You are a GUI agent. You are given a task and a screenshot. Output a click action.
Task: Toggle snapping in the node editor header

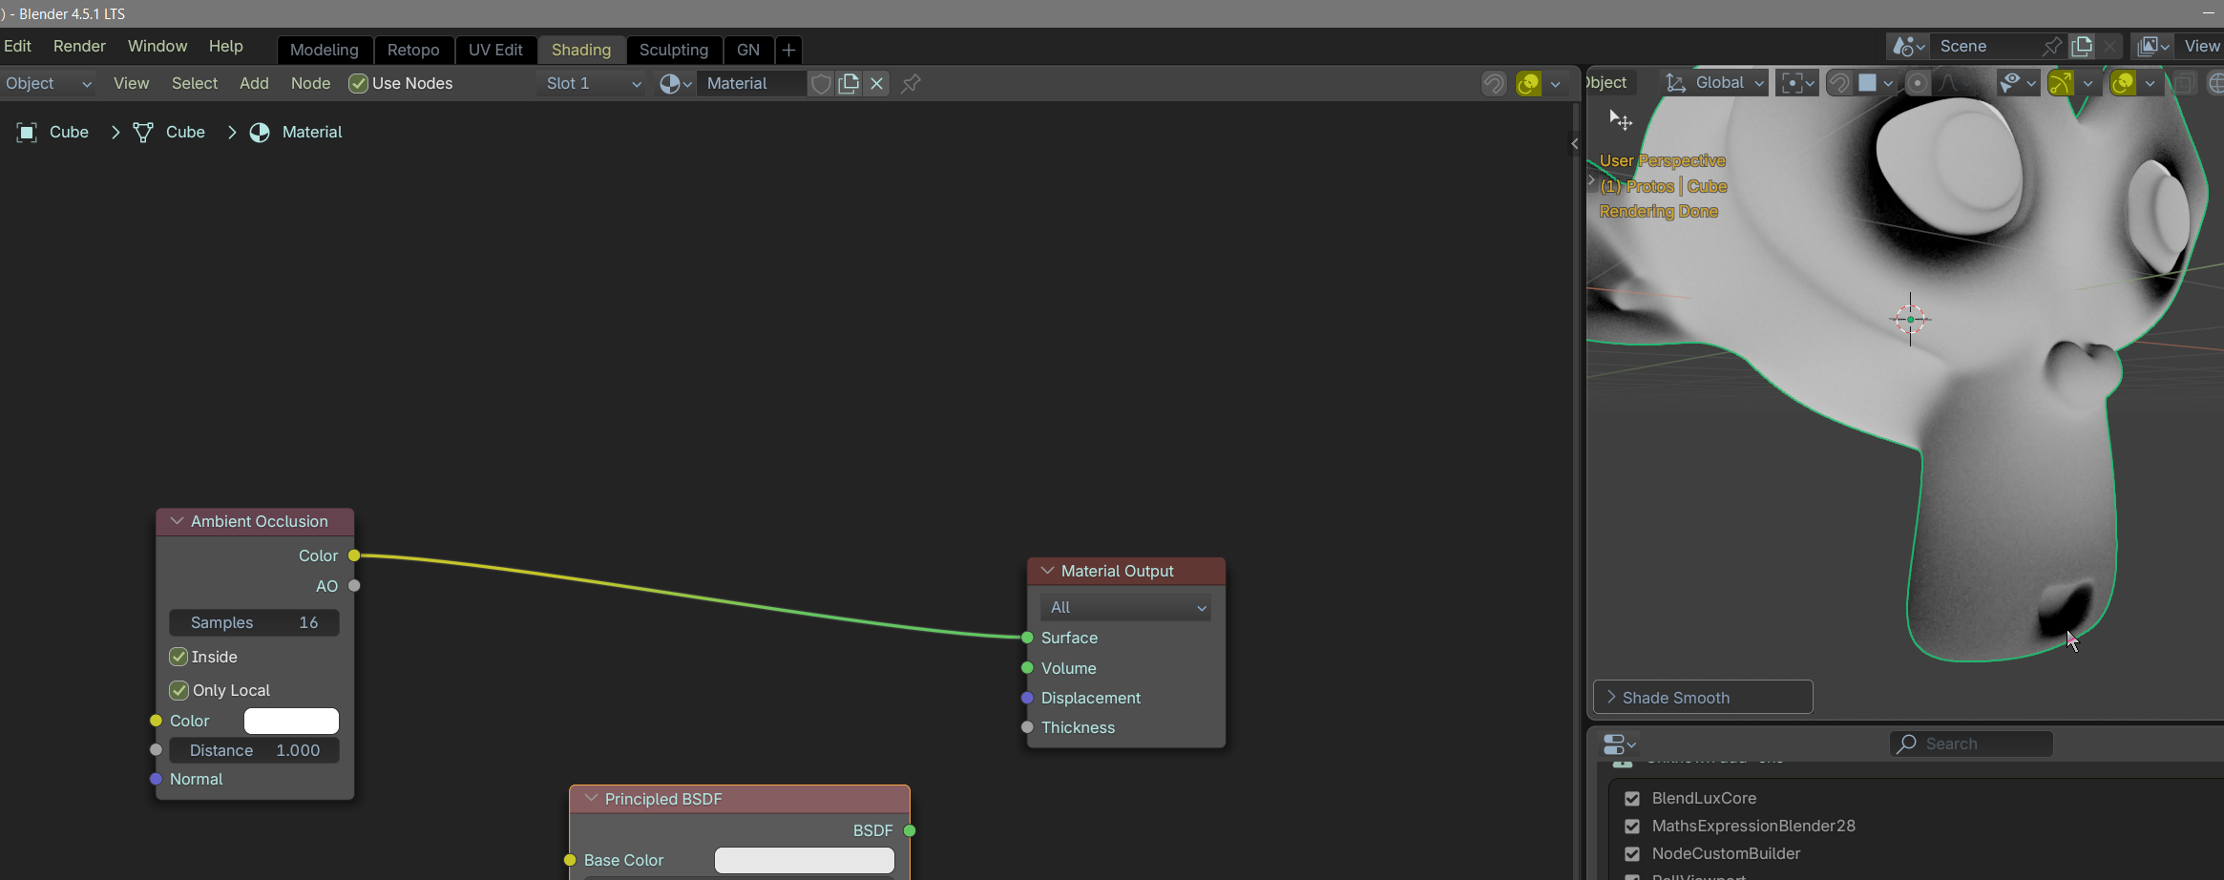1494,84
